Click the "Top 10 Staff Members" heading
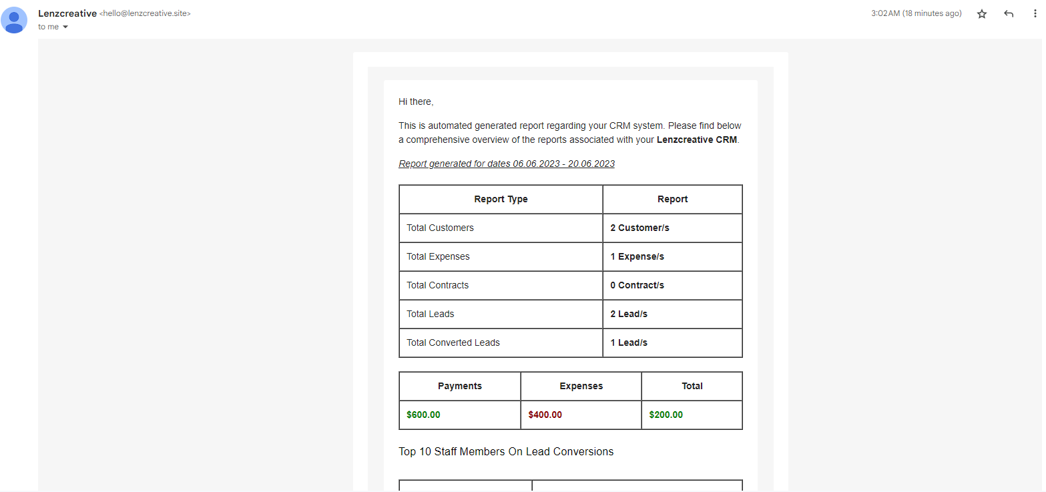 pyautogui.click(x=506, y=451)
